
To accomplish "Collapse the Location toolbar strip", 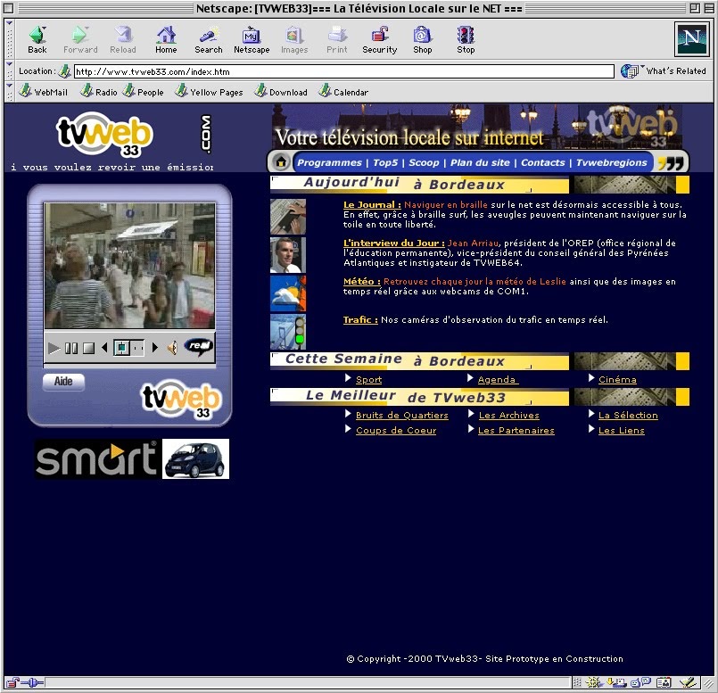I will pyautogui.click(x=9, y=70).
